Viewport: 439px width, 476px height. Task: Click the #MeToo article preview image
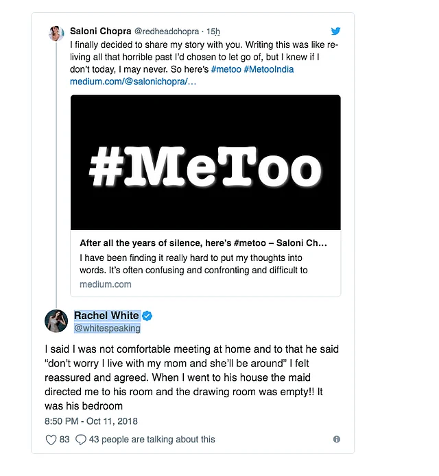tap(206, 162)
